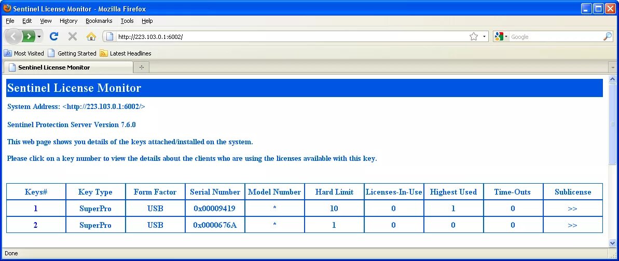Click the scrollbar up arrow
This screenshot has width=619, height=261.
click(x=613, y=79)
